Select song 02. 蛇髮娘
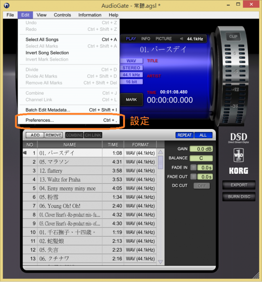The image size is (262, 282). click(x=90, y=241)
